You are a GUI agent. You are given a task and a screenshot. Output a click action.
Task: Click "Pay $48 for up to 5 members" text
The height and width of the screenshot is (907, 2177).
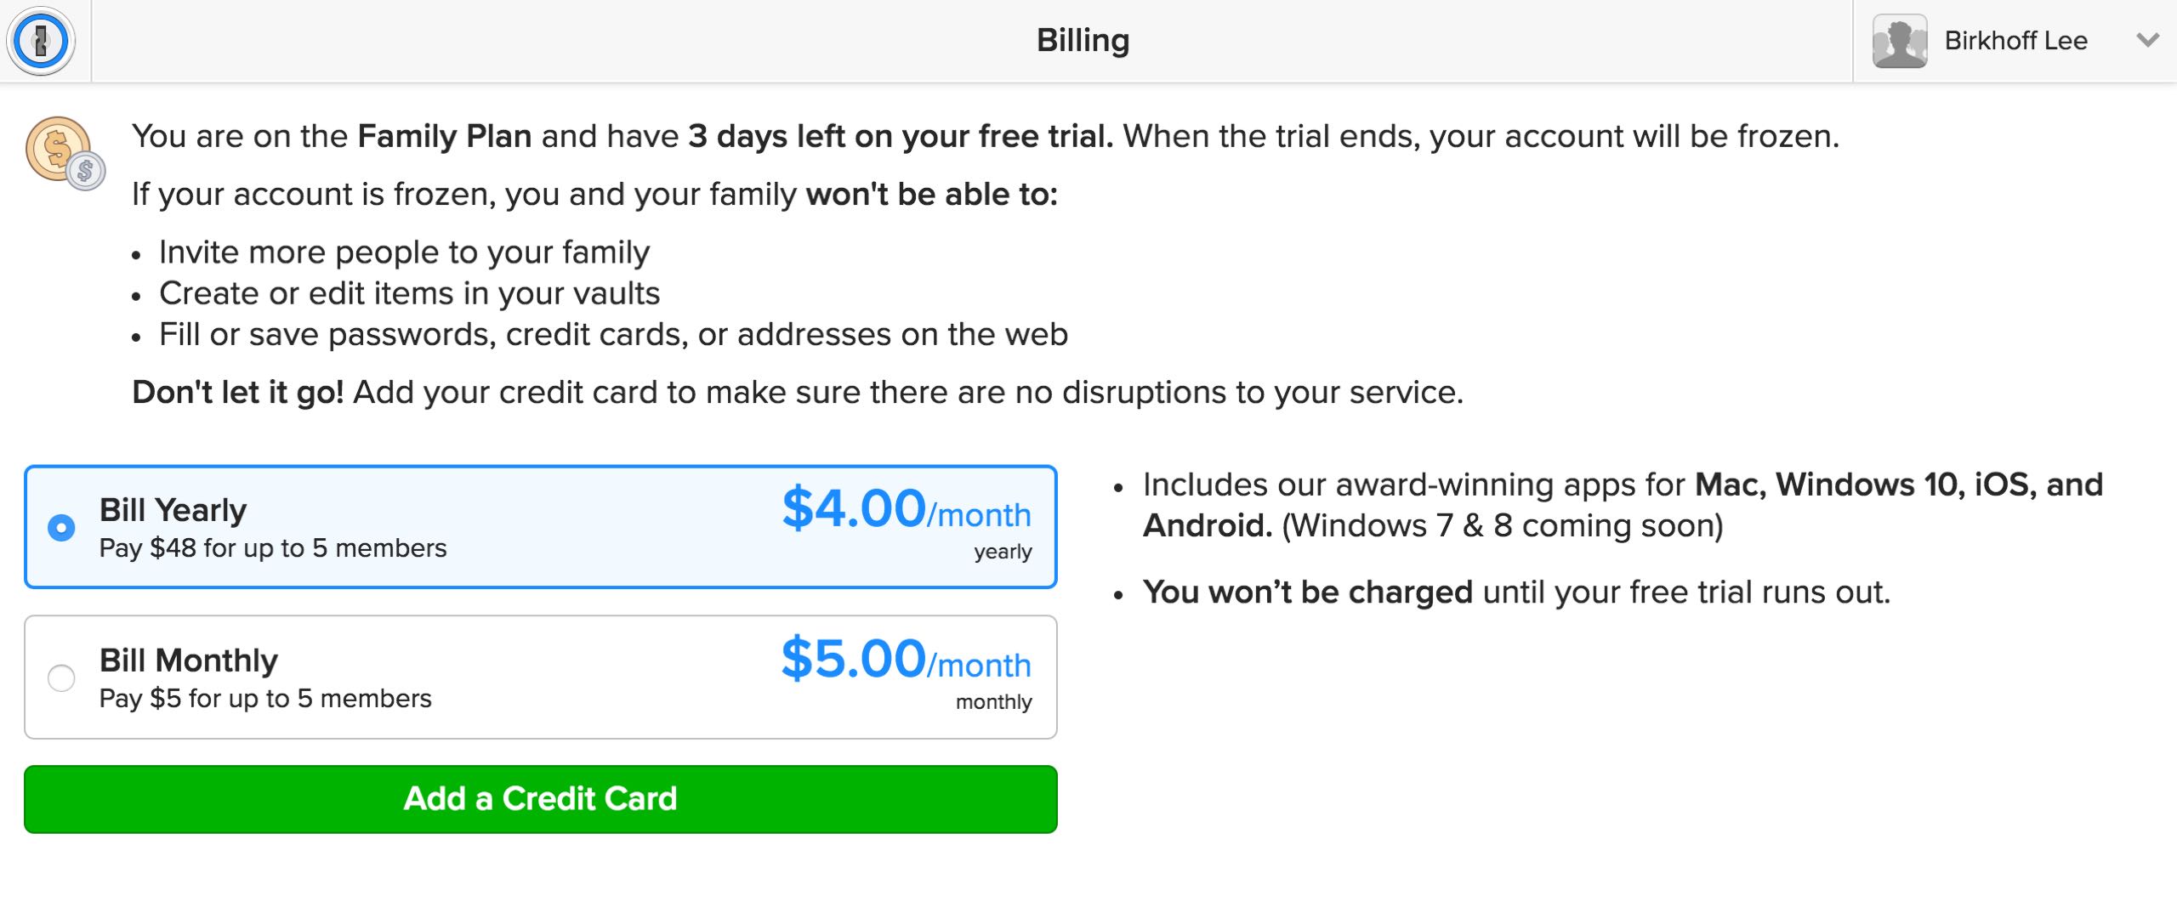click(x=273, y=548)
